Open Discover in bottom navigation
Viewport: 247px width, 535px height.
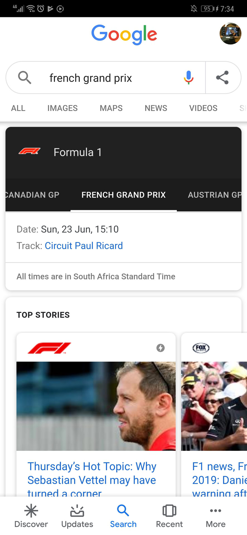click(x=31, y=516)
